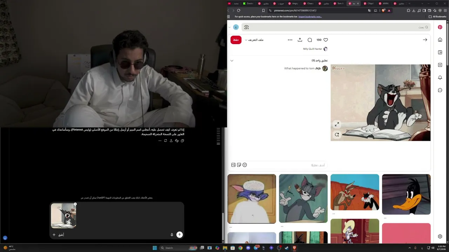Share the pin with the upload icon
This screenshot has height=252, width=449.
point(300,40)
